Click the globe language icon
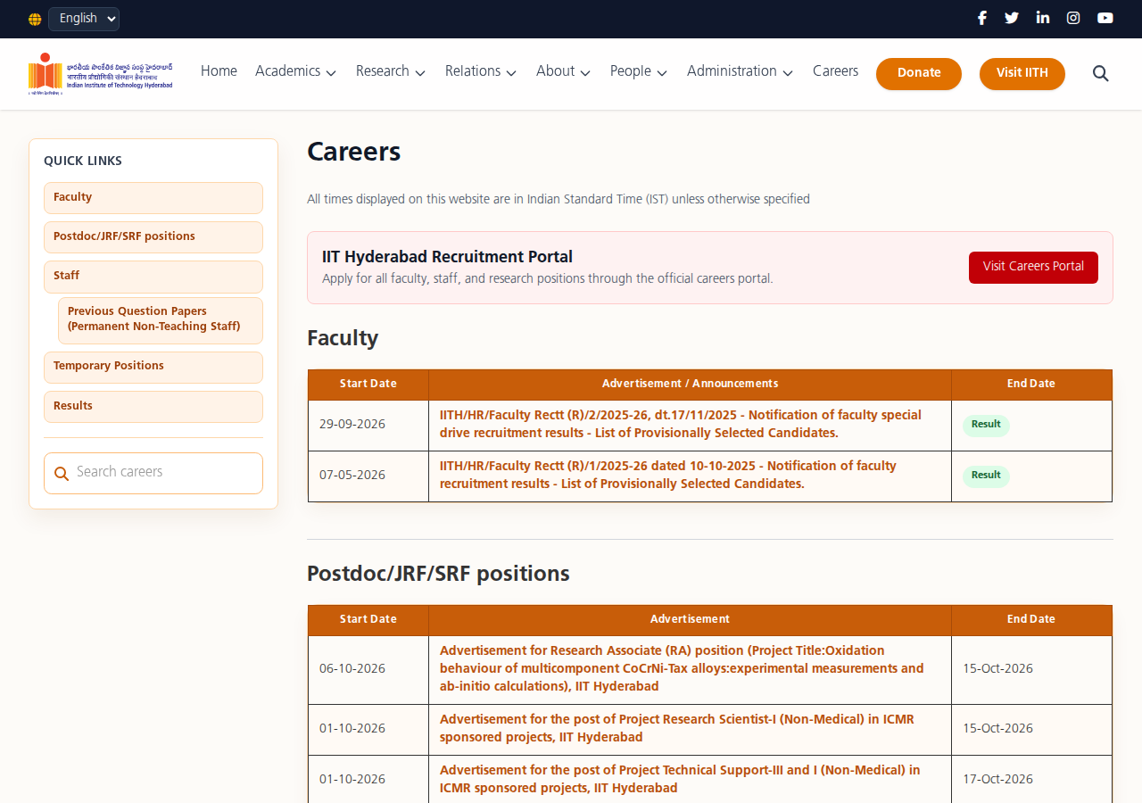1142x803 pixels. point(35,20)
